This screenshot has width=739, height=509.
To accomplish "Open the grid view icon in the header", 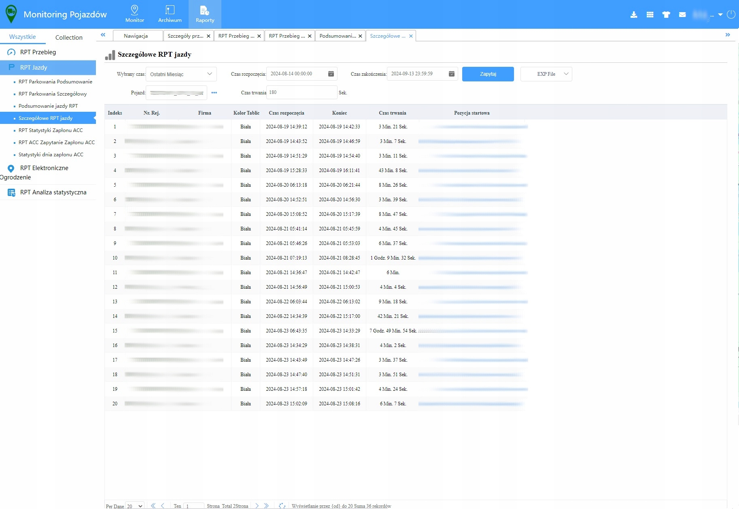I will point(650,15).
